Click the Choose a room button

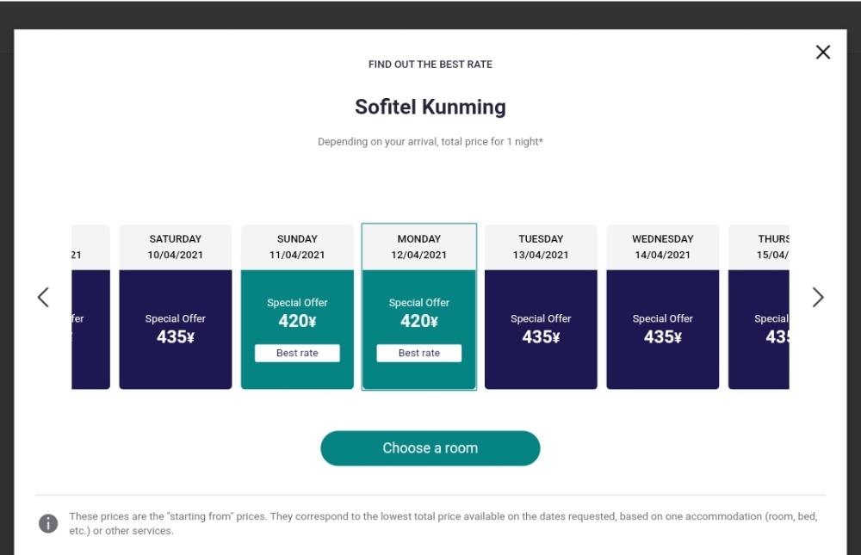point(430,448)
